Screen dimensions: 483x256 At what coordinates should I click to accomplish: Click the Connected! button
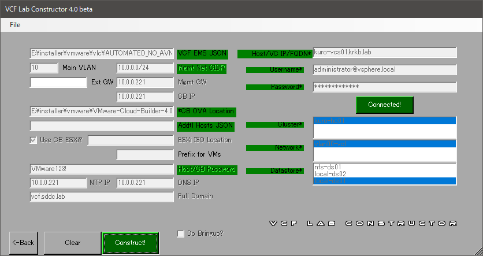(x=385, y=105)
